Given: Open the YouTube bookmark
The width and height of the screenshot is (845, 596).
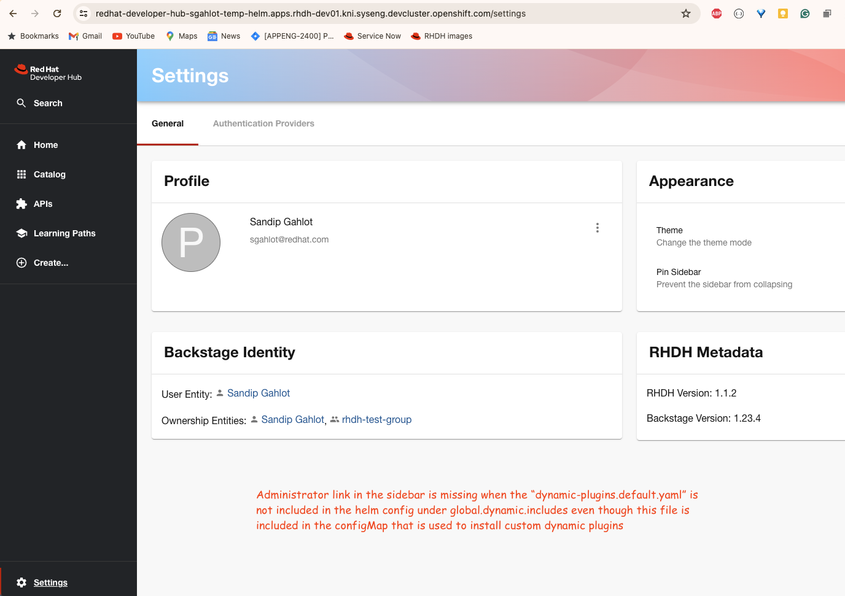Looking at the screenshot, I should 134,36.
